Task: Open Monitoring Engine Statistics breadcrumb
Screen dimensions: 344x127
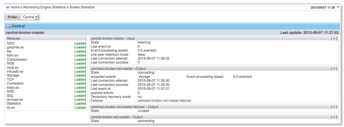Action: click(x=45, y=7)
